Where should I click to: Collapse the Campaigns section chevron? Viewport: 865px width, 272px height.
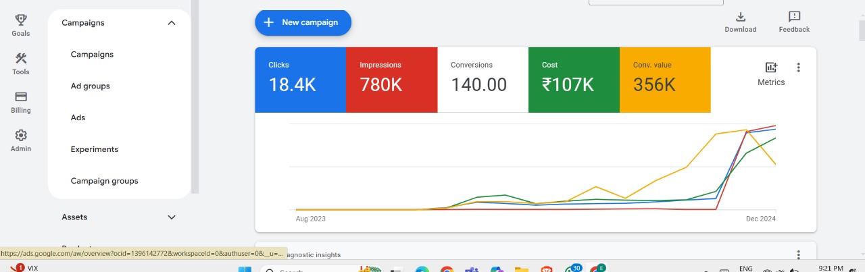pyautogui.click(x=172, y=23)
